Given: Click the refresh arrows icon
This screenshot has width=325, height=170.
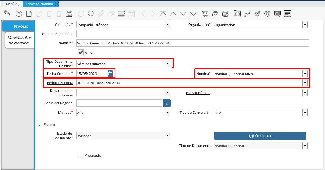Looking at the screenshot, I should (81, 14).
